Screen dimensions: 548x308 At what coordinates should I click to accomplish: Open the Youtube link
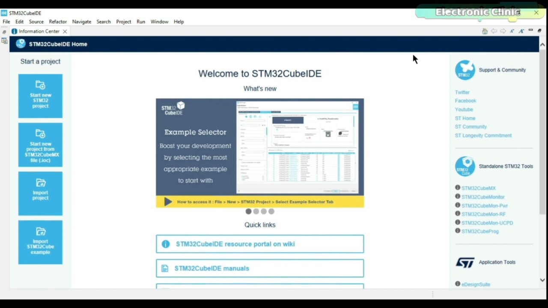point(464,110)
